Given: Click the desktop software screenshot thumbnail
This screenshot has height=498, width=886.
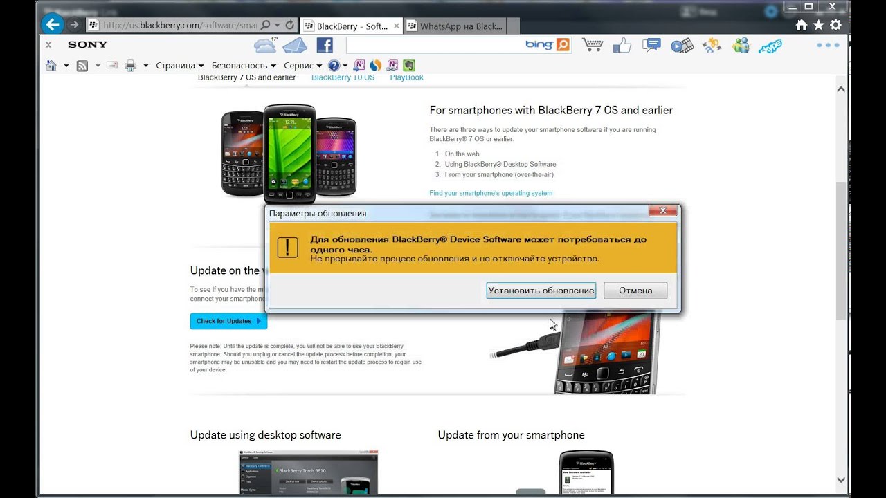Looking at the screenshot, I should (309, 473).
